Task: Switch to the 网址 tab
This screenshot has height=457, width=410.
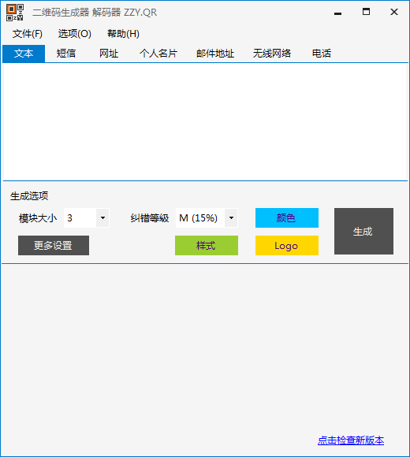Action: coord(109,54)
